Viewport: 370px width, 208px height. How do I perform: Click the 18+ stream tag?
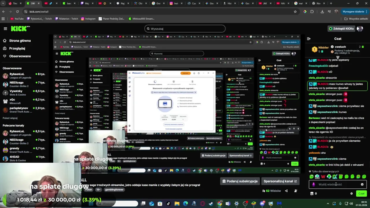pyautogui.click(x=98, y=190)
